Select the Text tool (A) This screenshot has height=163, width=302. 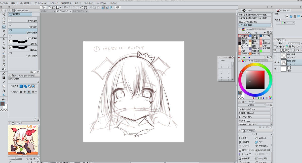4,90
